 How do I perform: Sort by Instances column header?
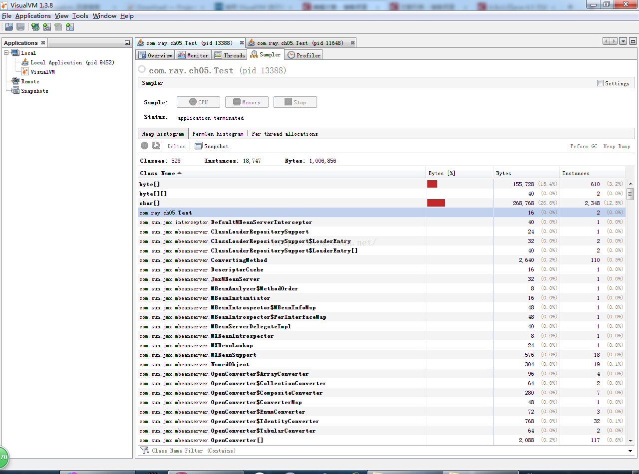click(x=592, y=173)
